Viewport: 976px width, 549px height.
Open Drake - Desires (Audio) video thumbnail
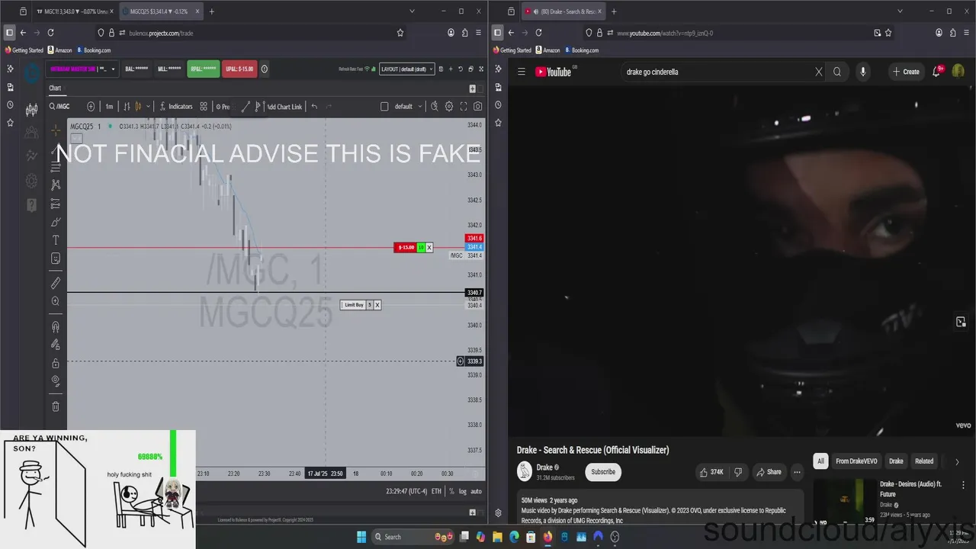click(844, 502)
